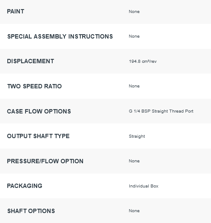The width and height of the screenshot is (211, 223).
Task: Click the Displacement specification row background
Action: (x=105, y=61)
